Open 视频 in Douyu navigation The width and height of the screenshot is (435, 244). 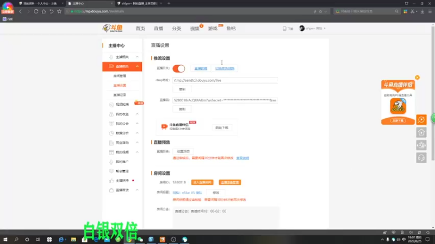tap(195, 29)
